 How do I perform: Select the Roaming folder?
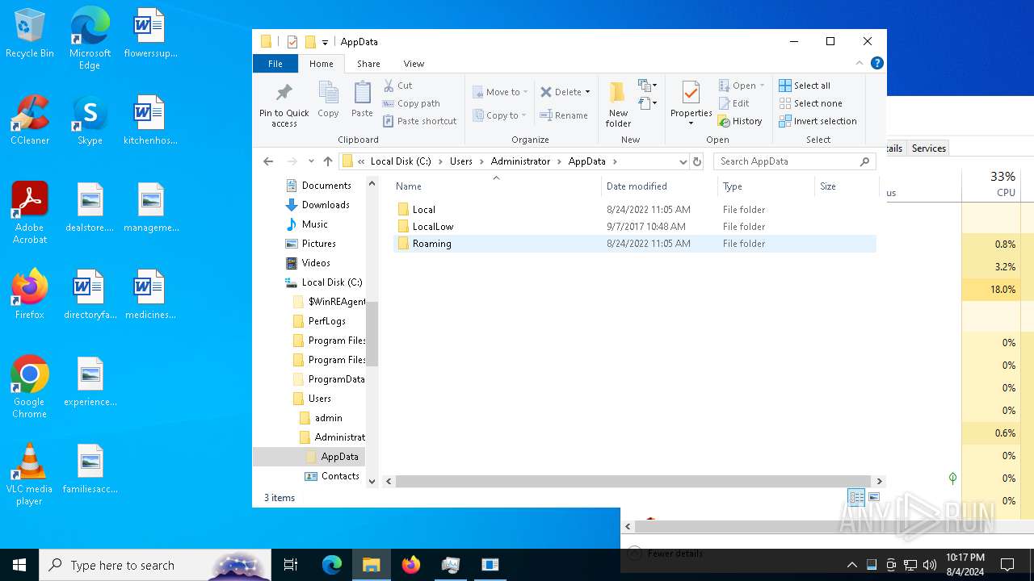click(634, 244)
